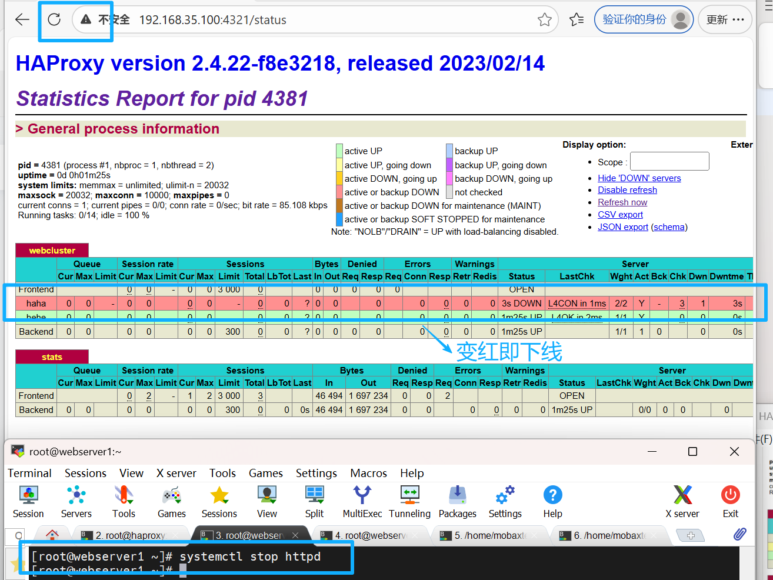Click the Refresh now link
Viewport: 773px width, 580px height.
622,202
